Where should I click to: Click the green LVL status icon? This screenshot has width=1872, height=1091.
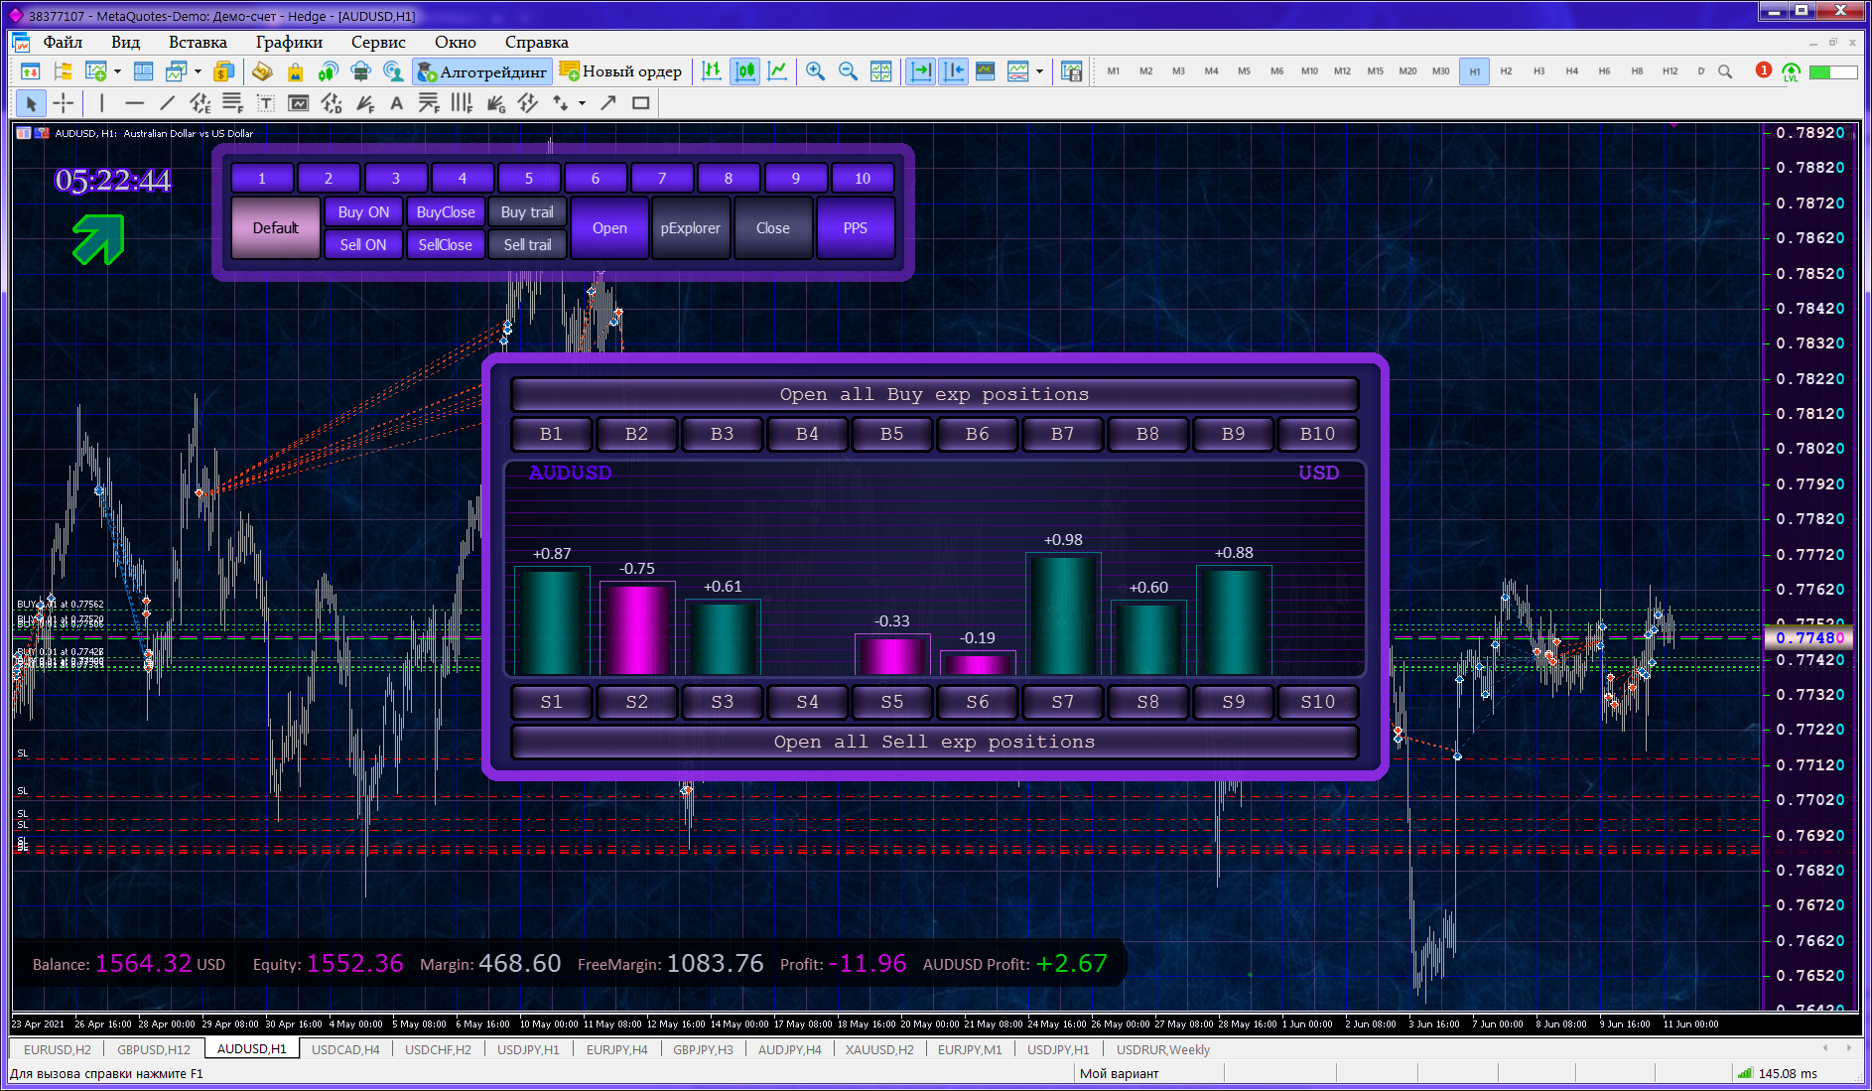tap(1792, 71)
